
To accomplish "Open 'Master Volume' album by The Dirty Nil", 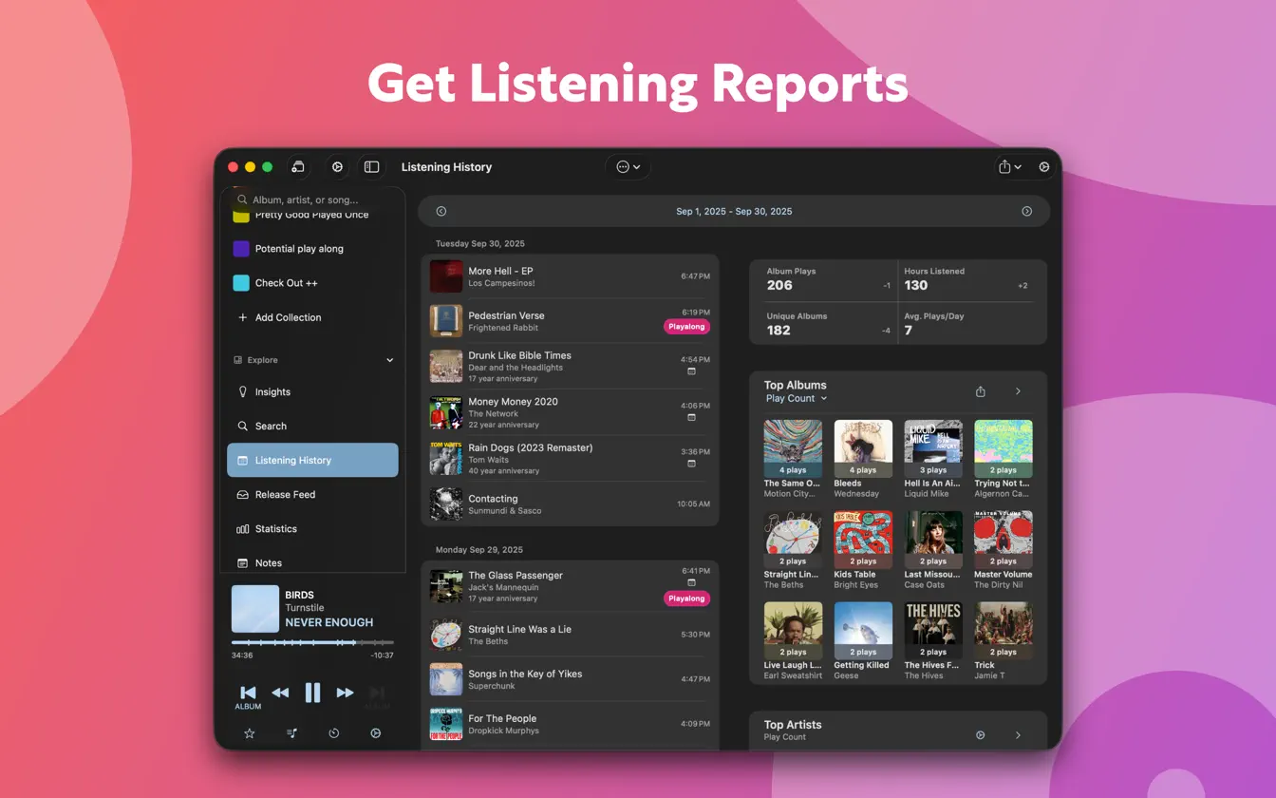I will tap(1004, 550).
